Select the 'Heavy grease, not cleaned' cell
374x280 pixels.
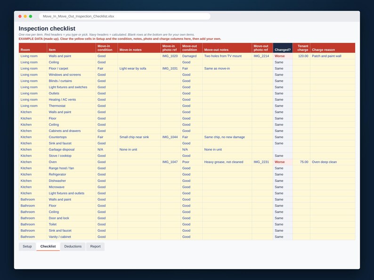tap(227, 162)
